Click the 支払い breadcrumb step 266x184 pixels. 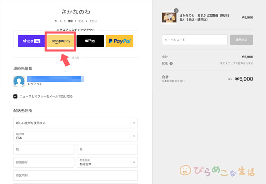point(93,21)
